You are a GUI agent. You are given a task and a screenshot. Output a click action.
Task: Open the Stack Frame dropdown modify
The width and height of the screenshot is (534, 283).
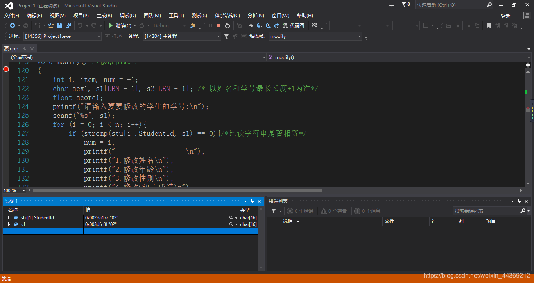[x=315, y=36]
